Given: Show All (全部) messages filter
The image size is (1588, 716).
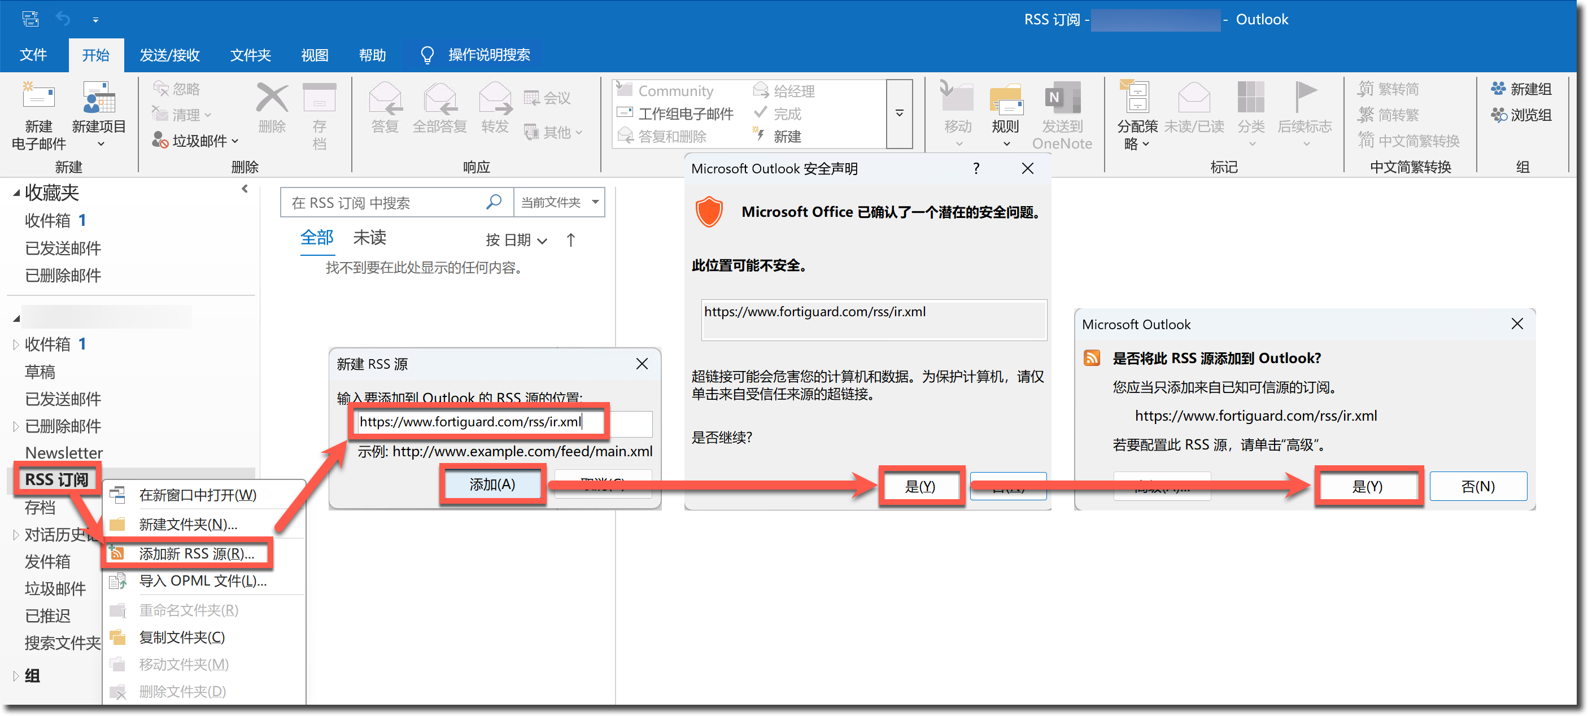Looking at the screenshot, I should (x=317, y=238).
